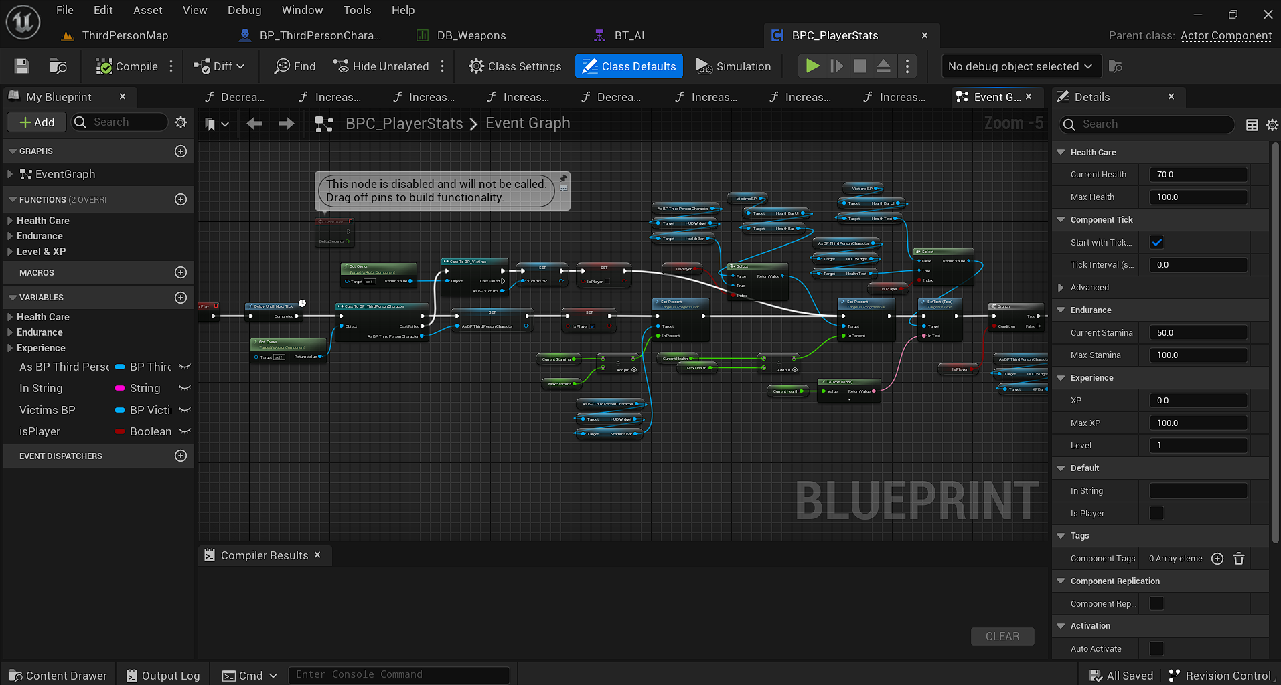Switch to the ThirdPersonMap tab

pos(125,35)
